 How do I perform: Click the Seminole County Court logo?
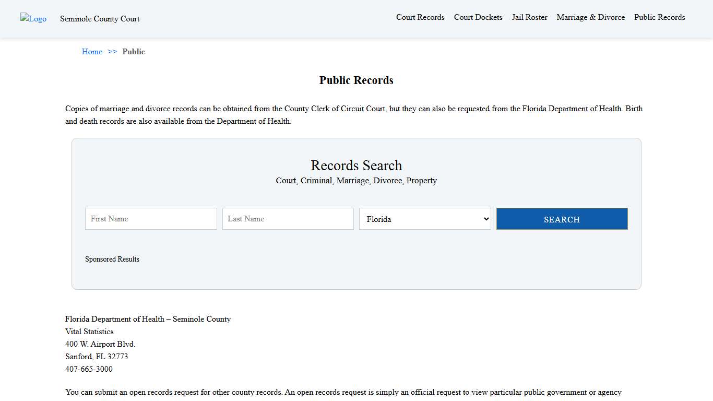click(x=33, y=18)
